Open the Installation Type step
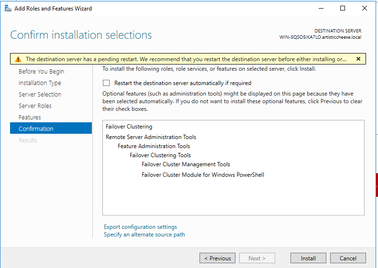The image size is (378, 268). [x=40, y=83]
